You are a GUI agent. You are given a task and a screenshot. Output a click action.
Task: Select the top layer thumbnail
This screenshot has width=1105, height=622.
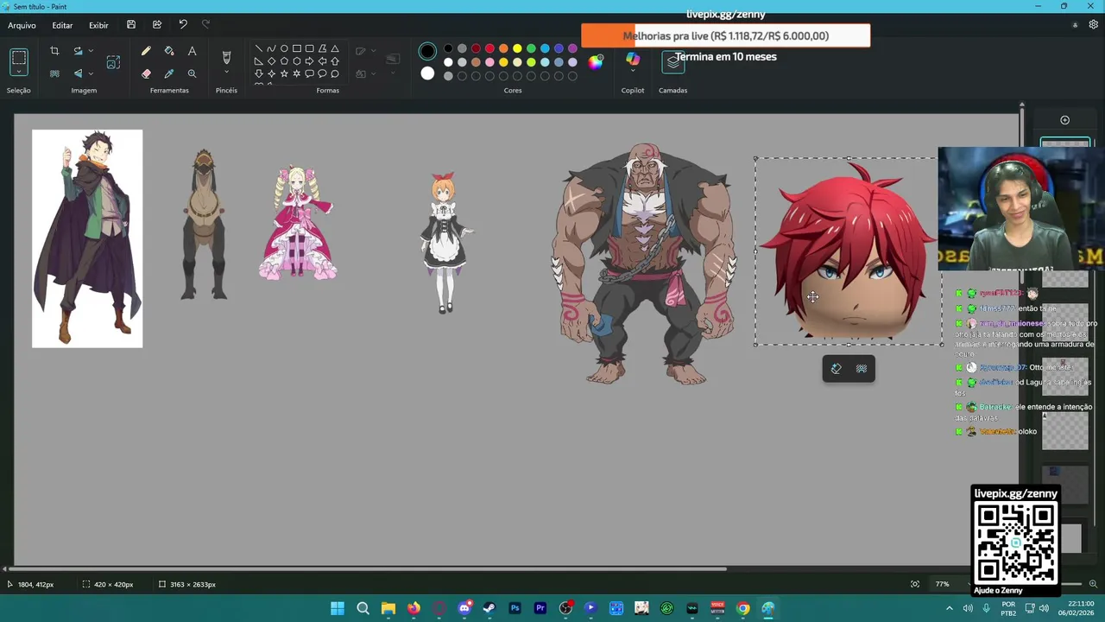1065,143
